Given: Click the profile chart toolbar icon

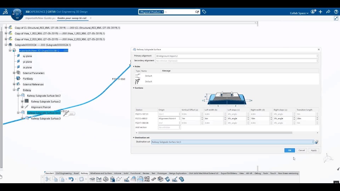Looking at the screenshot, I should tap(99, 179).
